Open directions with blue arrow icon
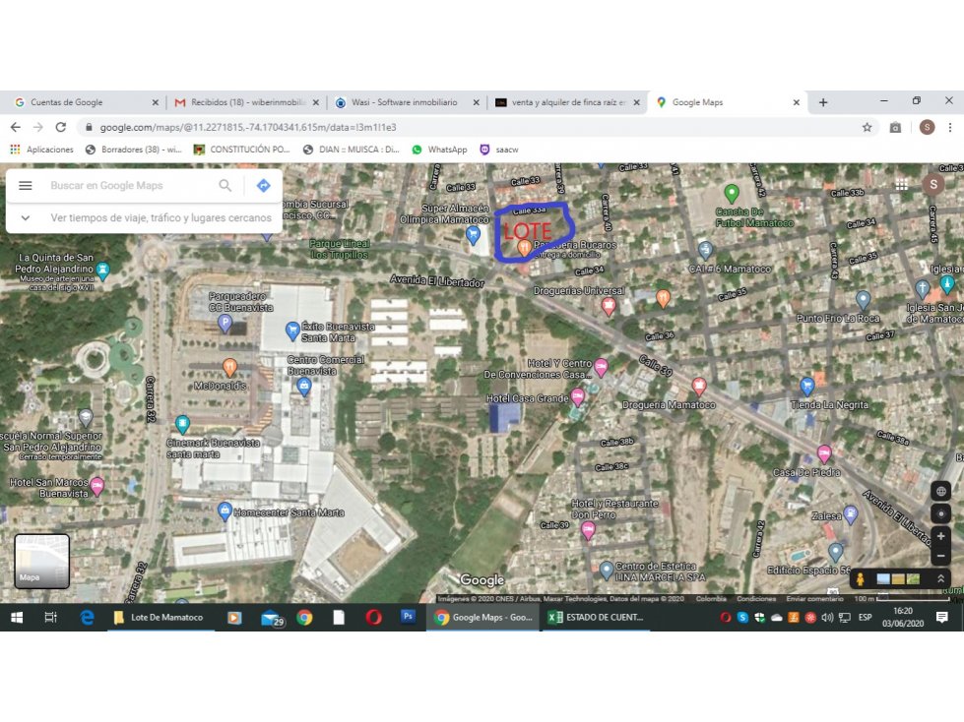This screenshot has height=722, width=964. (x=264, y=185)
